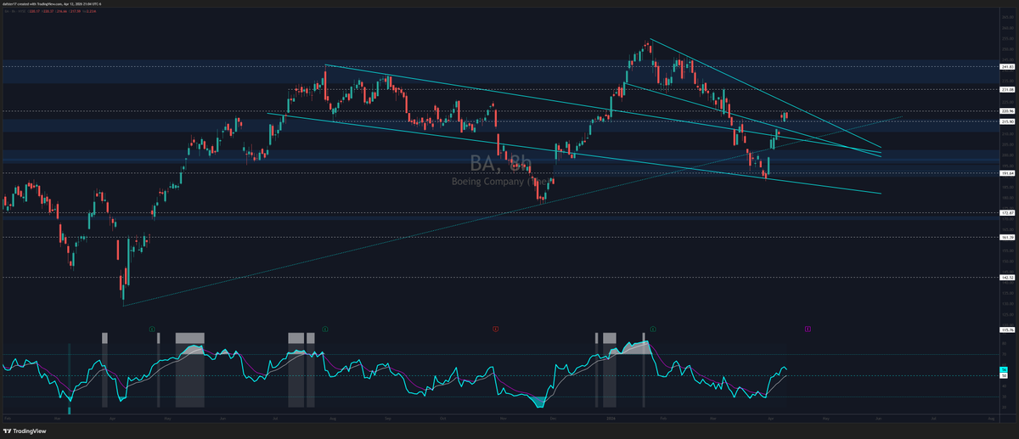This screenshot has height=439, width=1019.
Task: Click the red event marker above the indicator
Action: click(x=495, y=327)
